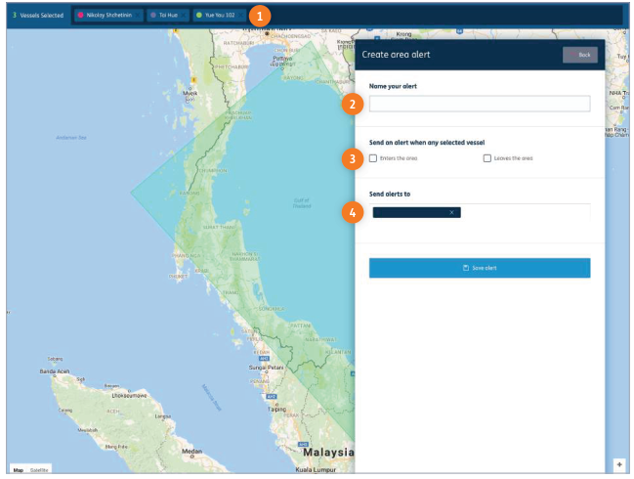
Task: Click the purple color dot for Tai Hua
Action: pyautogui.click(x=152, y=15)
